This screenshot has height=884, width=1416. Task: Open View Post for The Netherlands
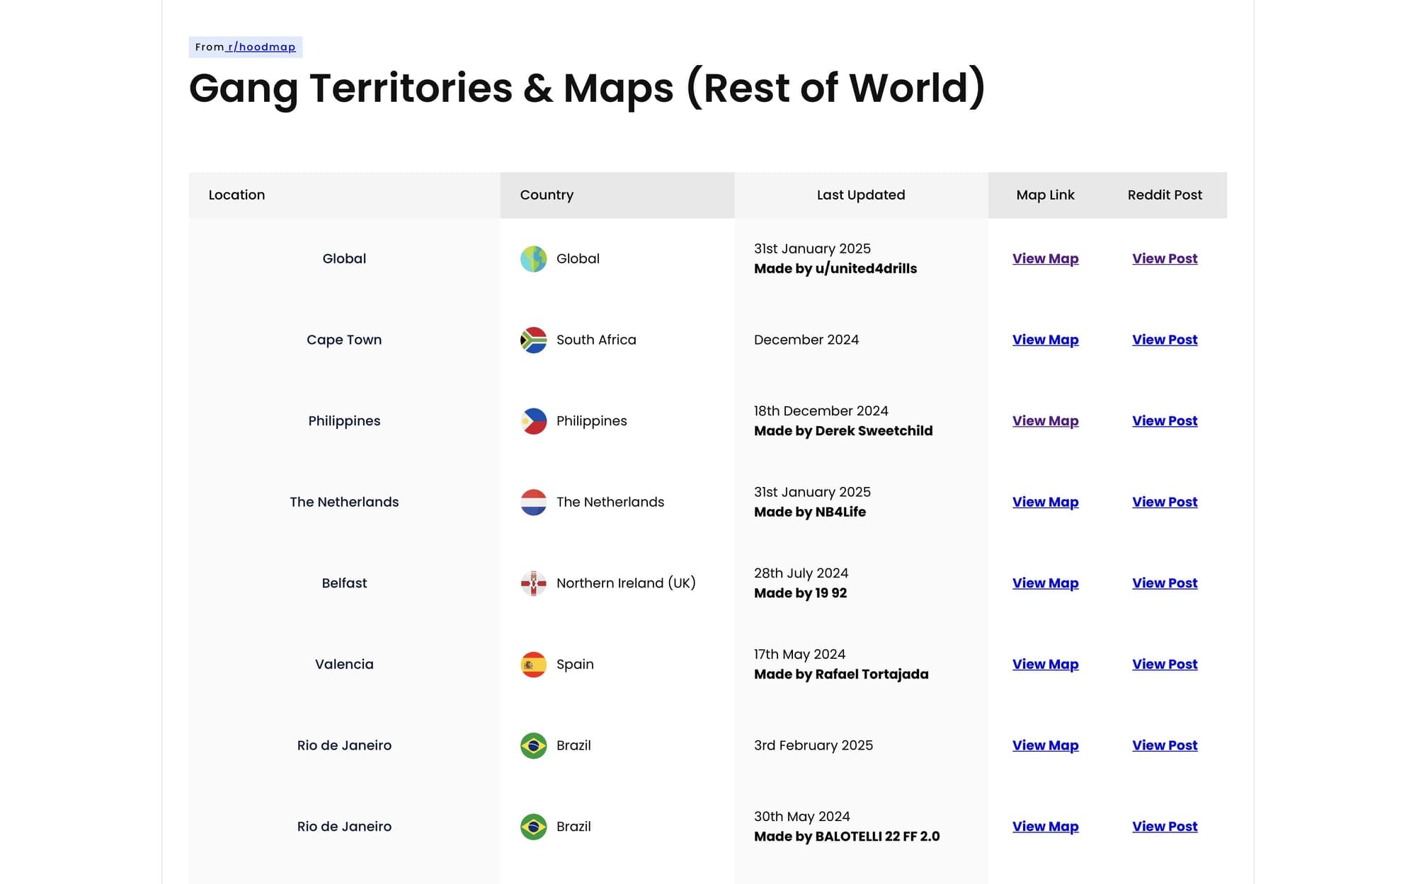pos(1165,502)
